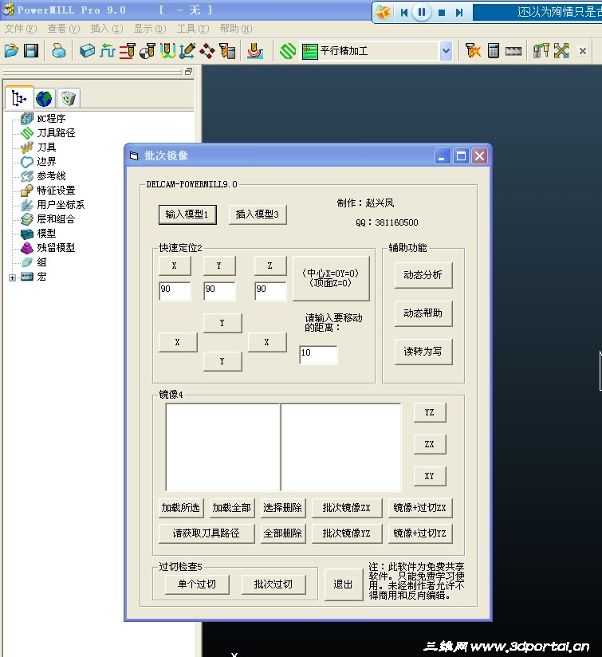Select 刀具 tree item
Viewport: 602px width, 657px height.
pyautogui.click(x=46, y=147)
